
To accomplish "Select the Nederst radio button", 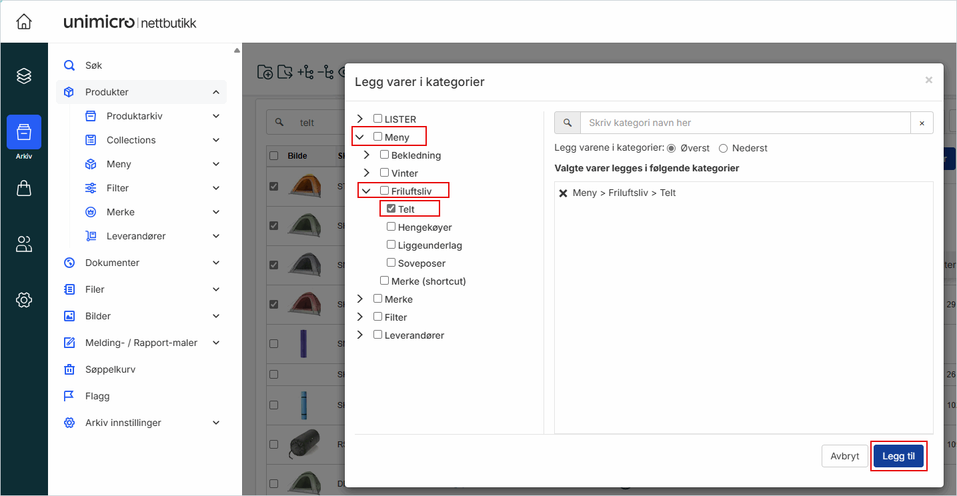I will click(x=724, y=148).
